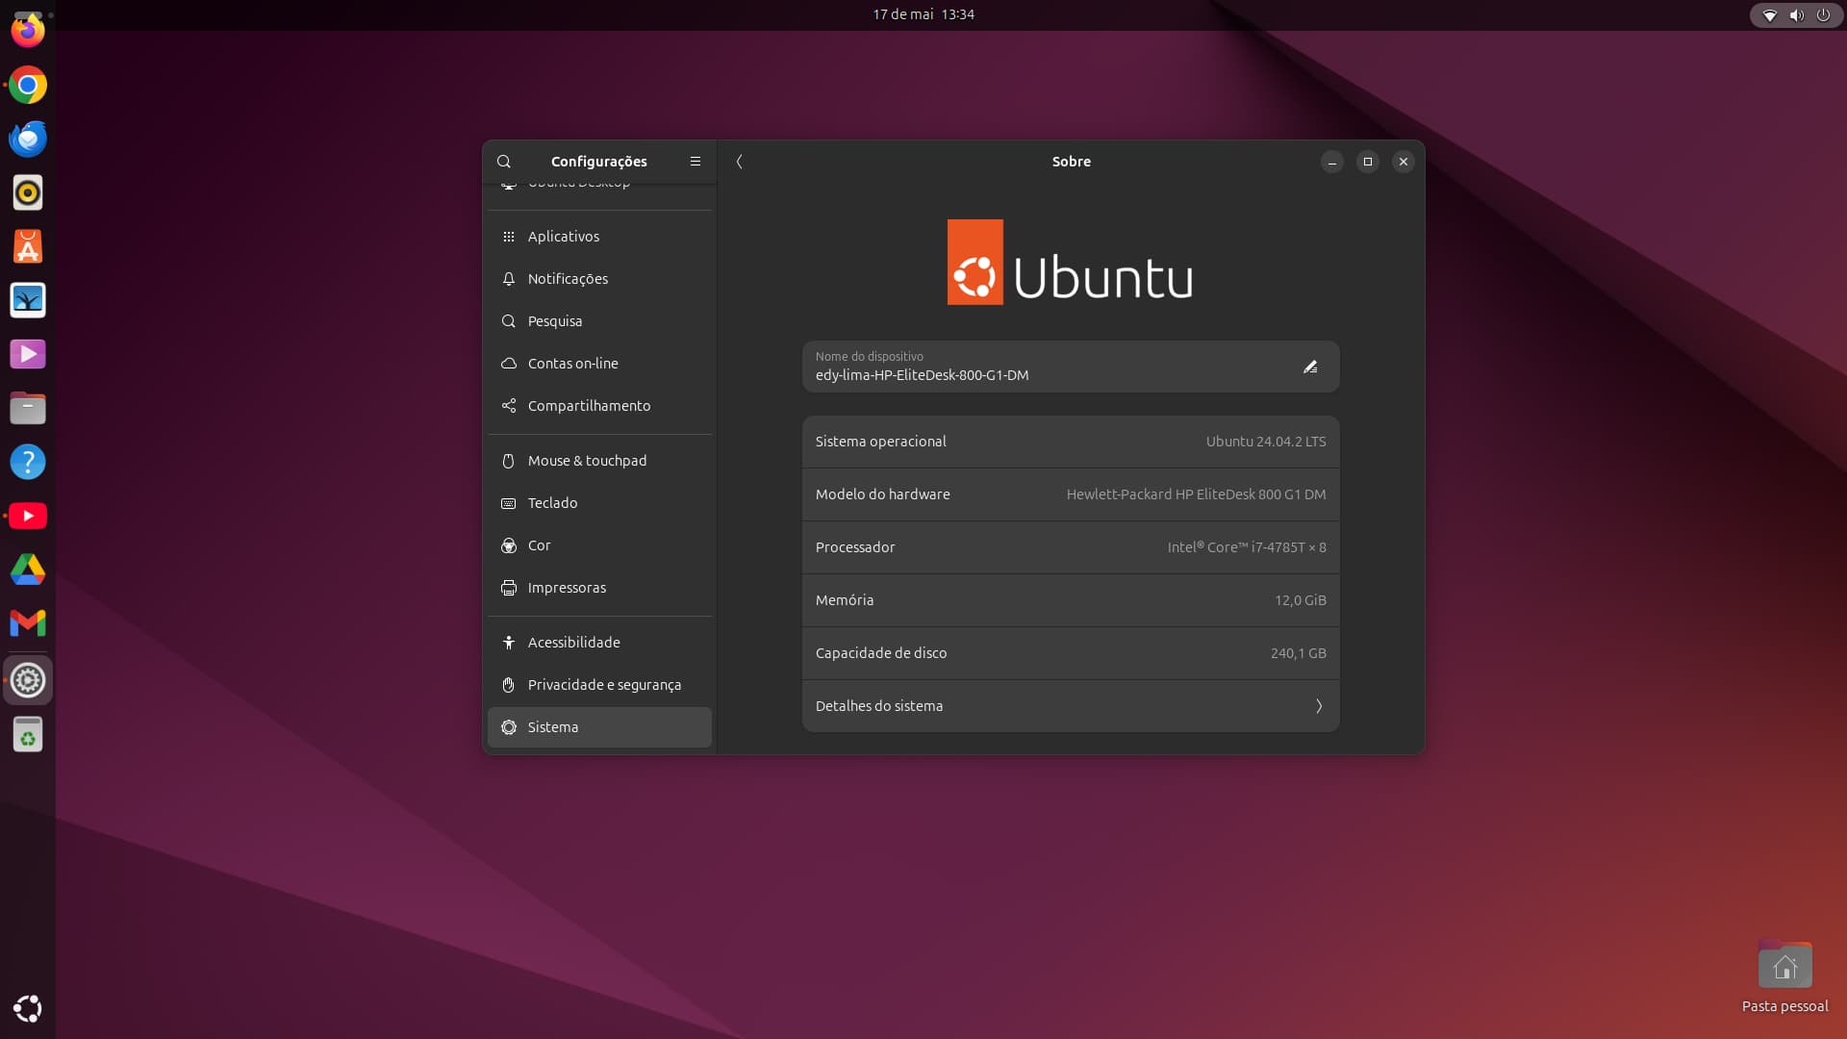Select Contas on-line in sidebar

pyautogui.click(x=599, y=364)
